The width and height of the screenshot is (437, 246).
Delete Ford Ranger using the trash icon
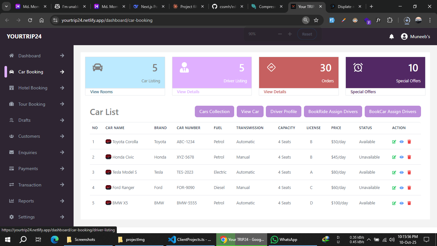pos(409,188)
